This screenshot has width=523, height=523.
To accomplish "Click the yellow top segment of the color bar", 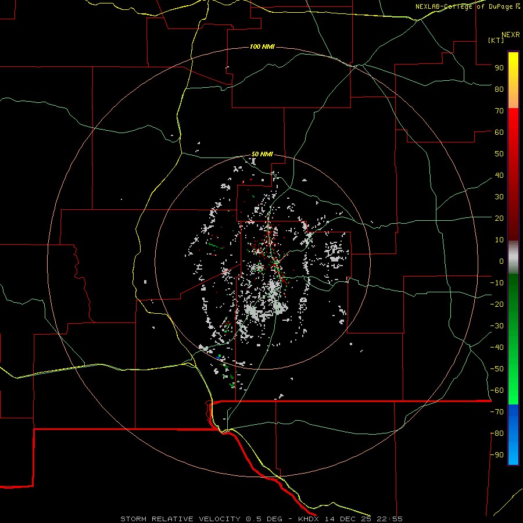I will coord(513,80).
